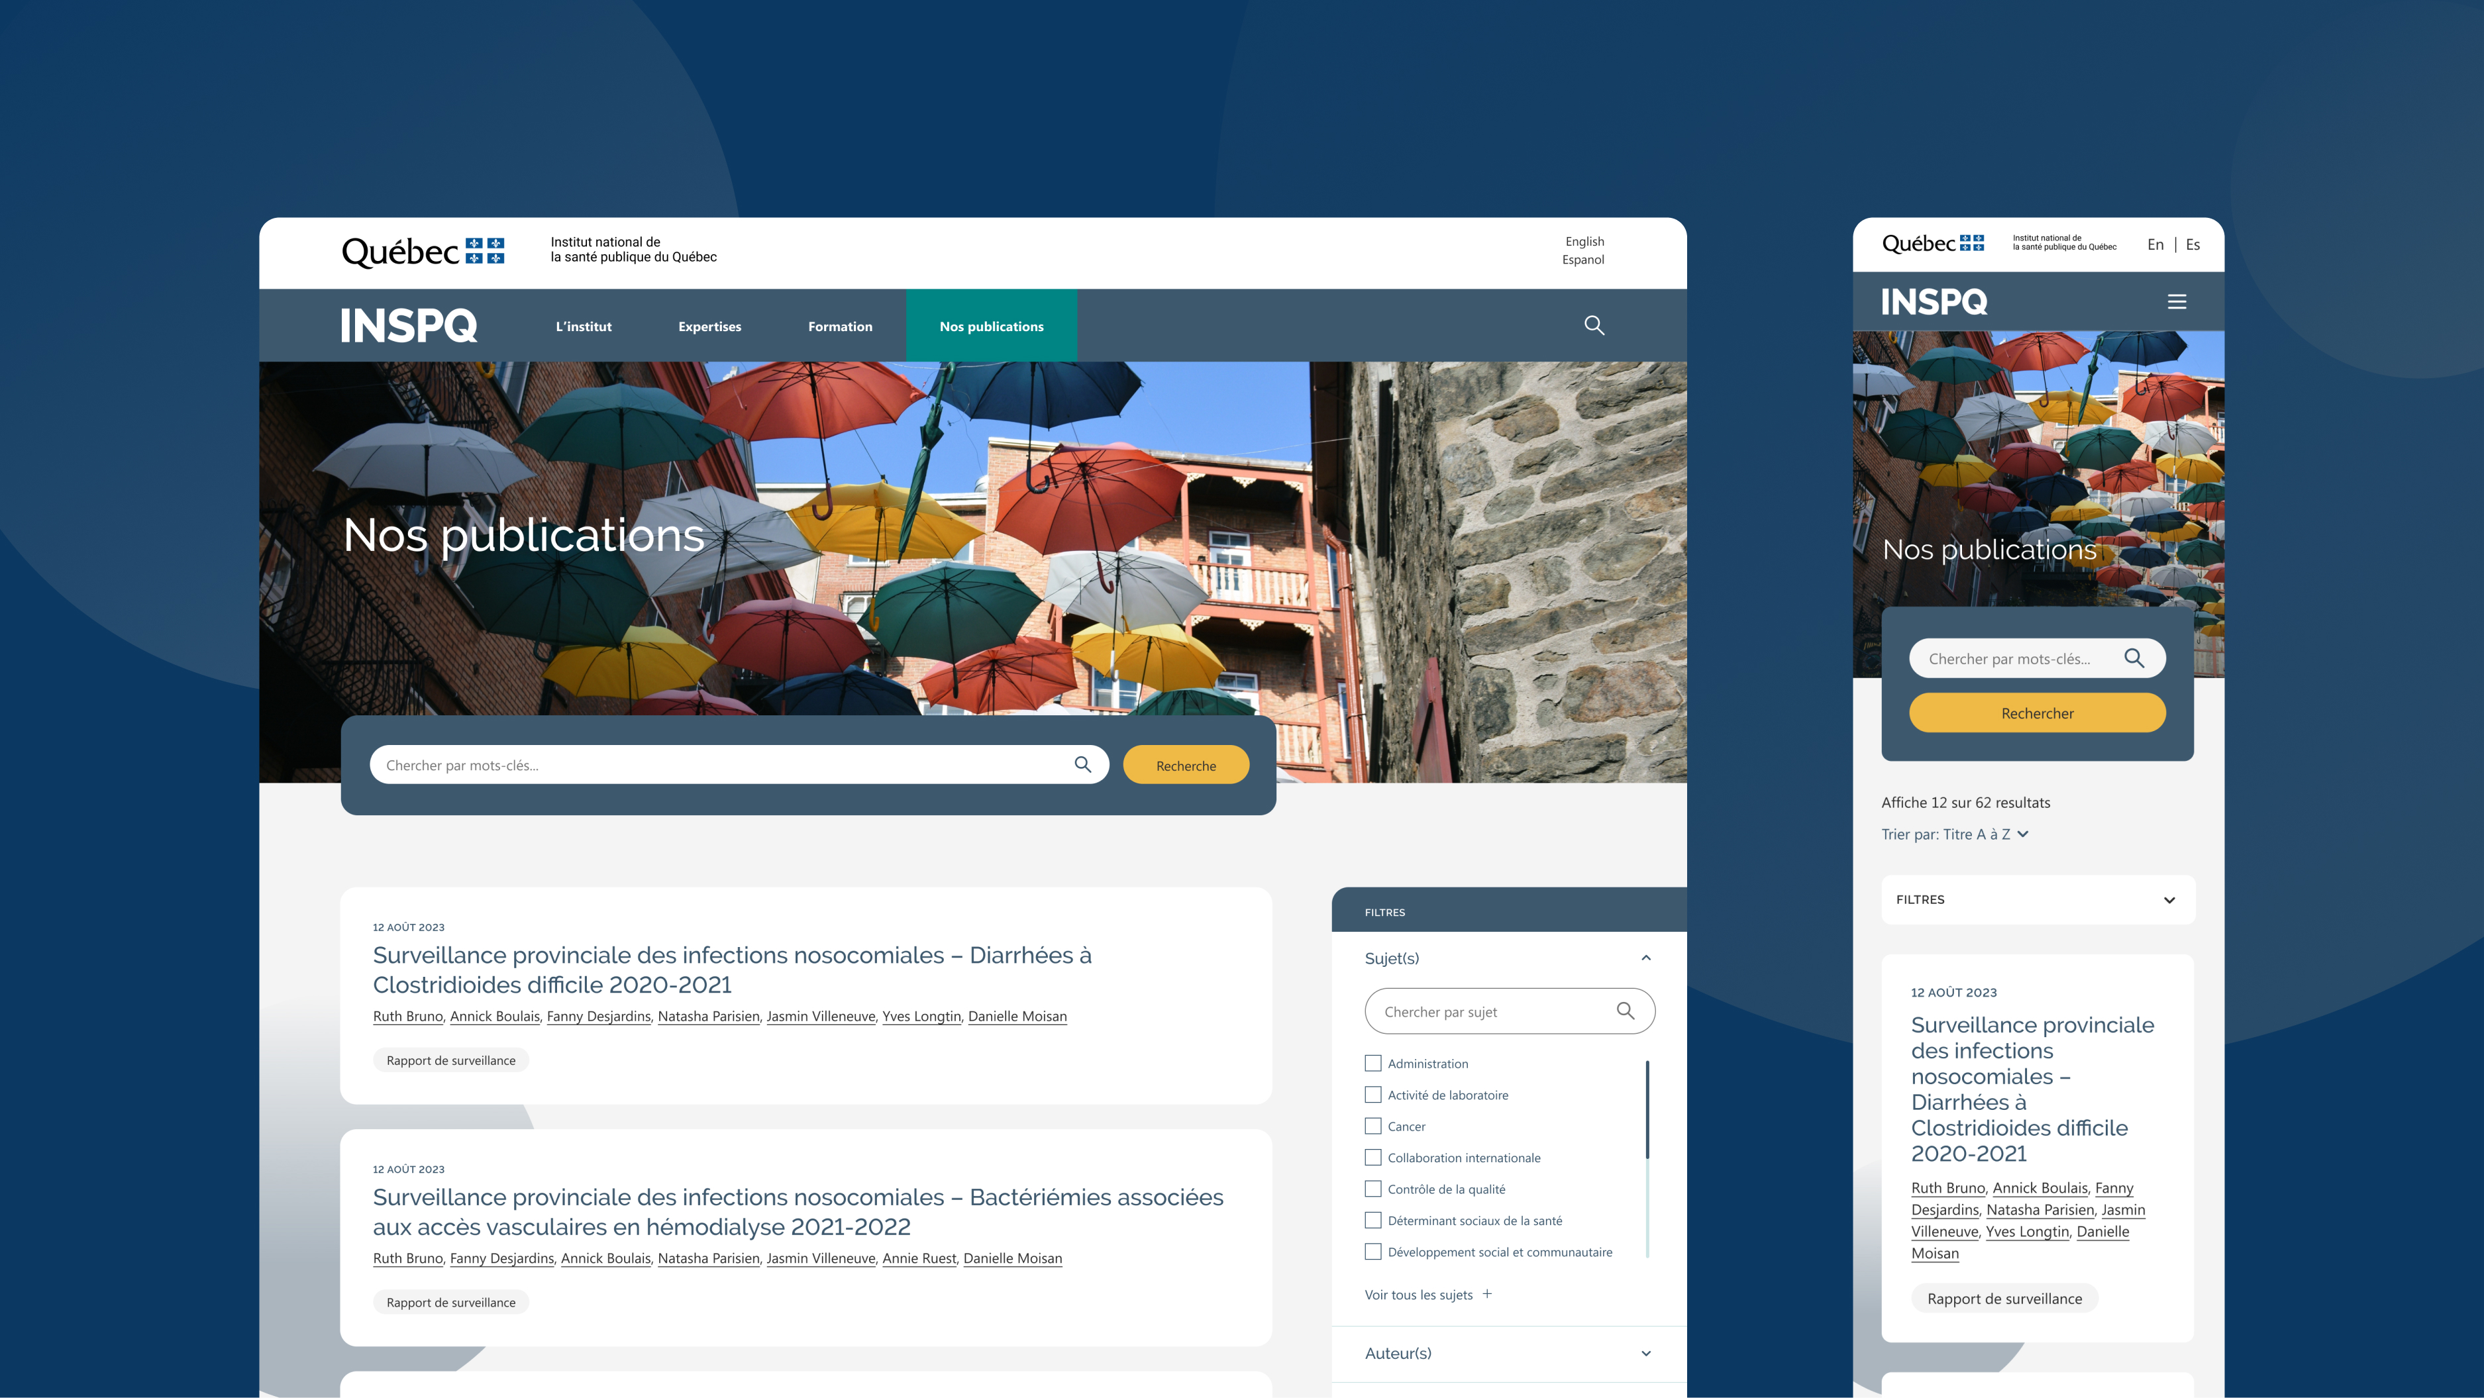Image resolution: width=2484 pixels, height=1398 pixels.
Task: Switch mobile language to En
Action: click(2155, 245)
